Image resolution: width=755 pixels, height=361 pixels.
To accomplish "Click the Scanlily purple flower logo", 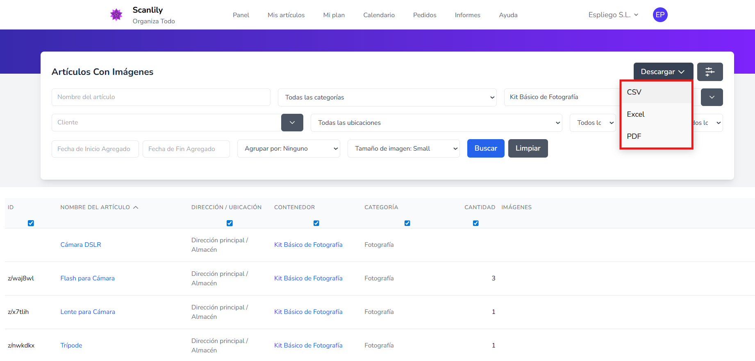I will 116,15.
